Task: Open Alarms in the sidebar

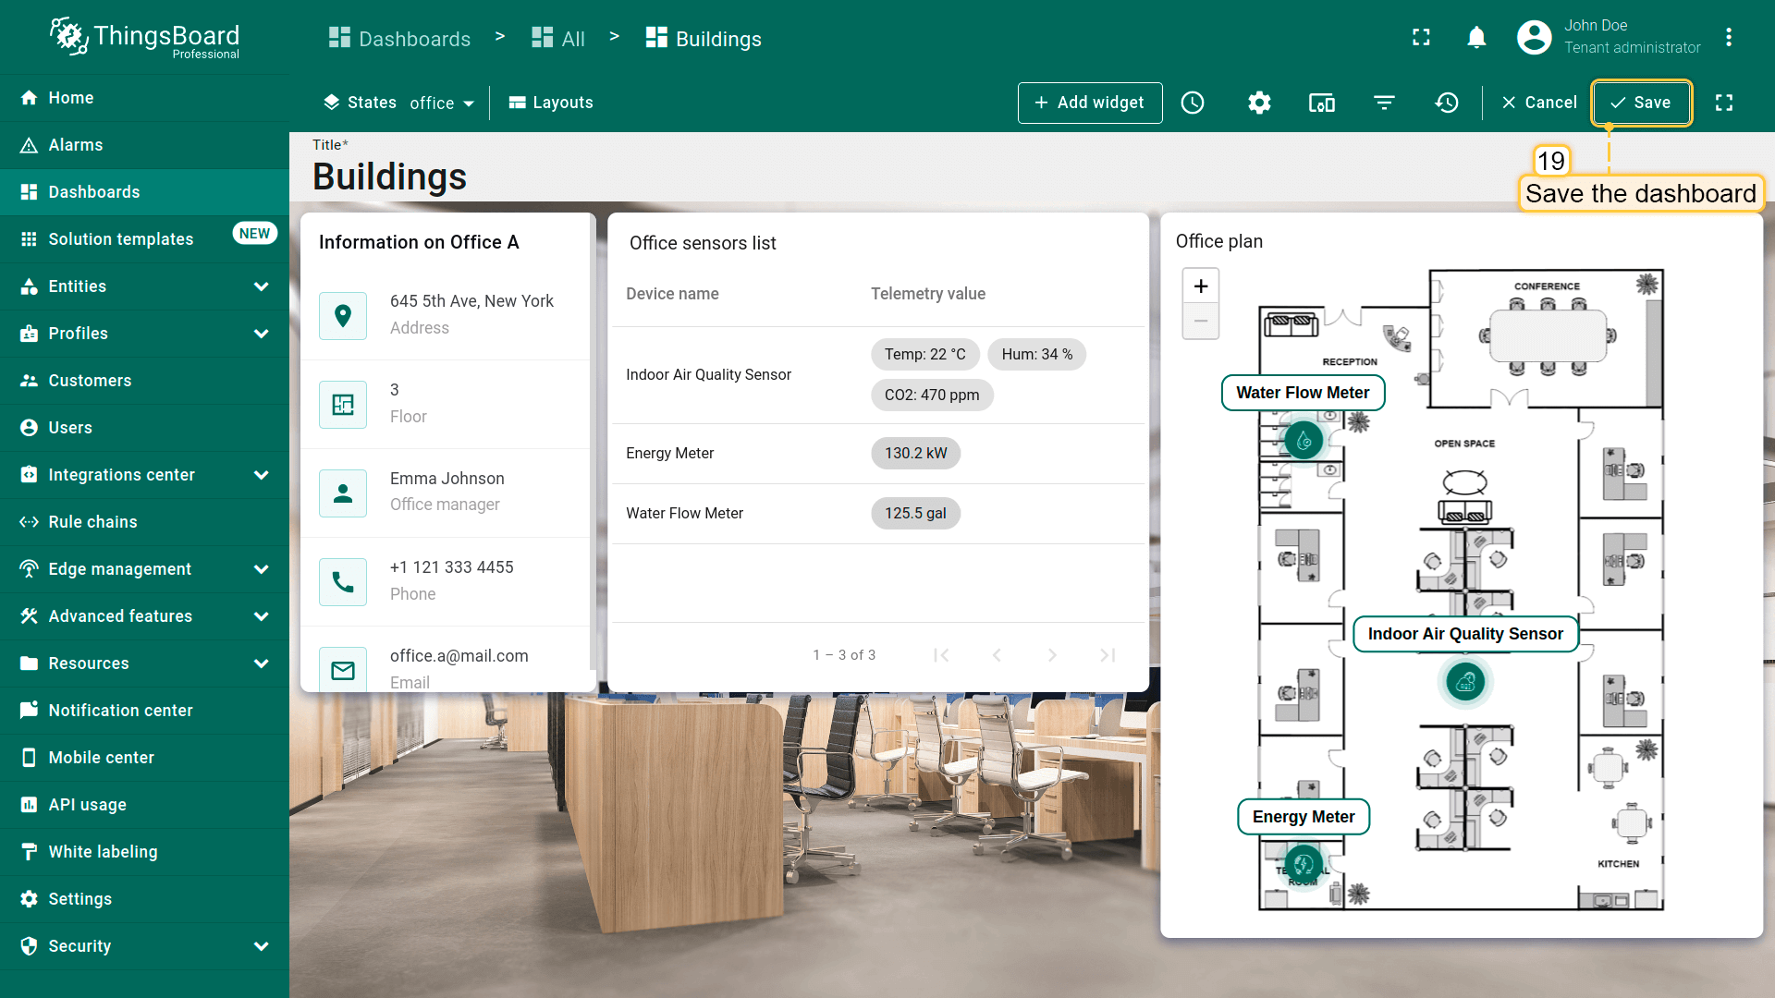Action: (x=76, y=145)
